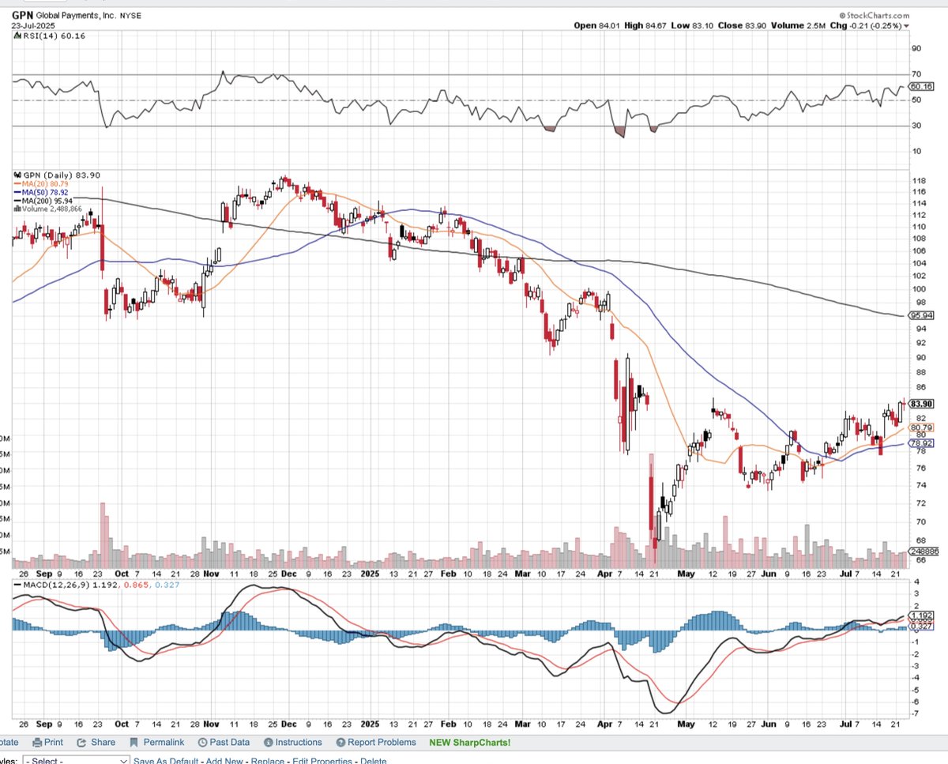
Task: Click the dropdown arrow after Chg value
Action: [x=905, y=25]
